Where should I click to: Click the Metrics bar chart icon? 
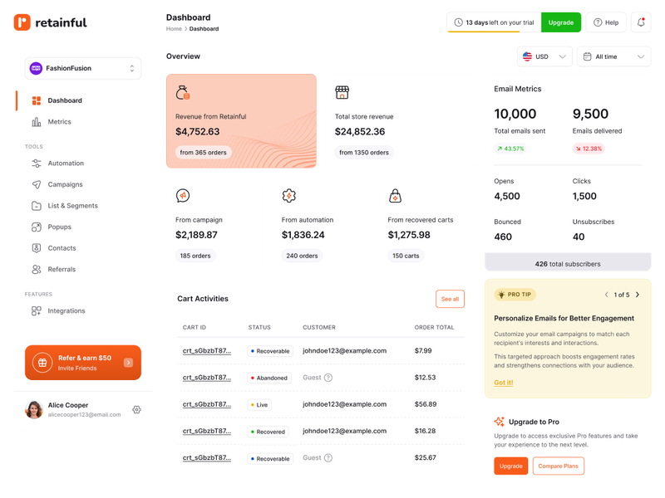(36, 122)
